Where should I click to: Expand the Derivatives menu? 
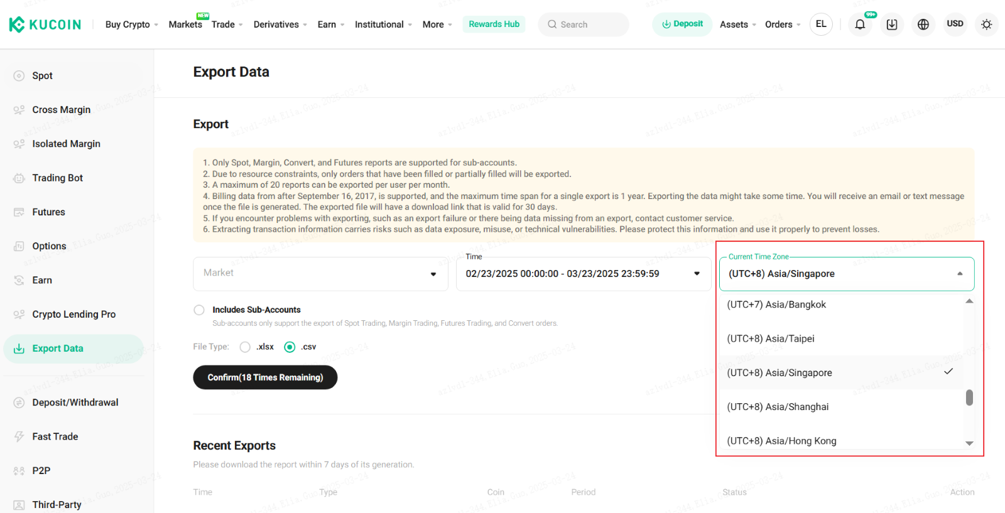click(281, 24)
